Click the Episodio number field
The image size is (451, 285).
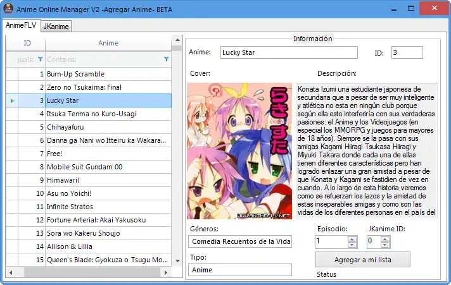click(331, 241)
